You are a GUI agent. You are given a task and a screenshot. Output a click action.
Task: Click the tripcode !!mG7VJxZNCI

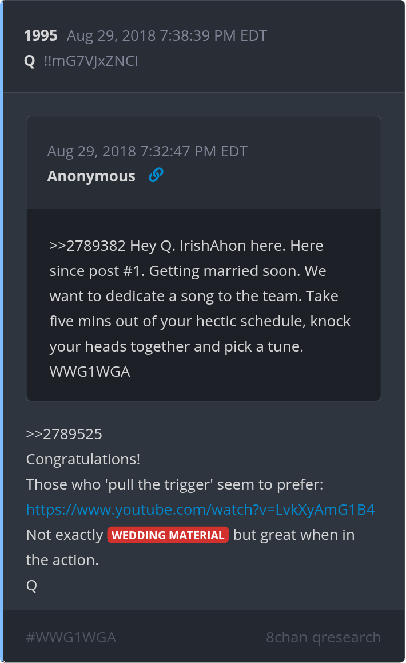click(x=91, y=61)
